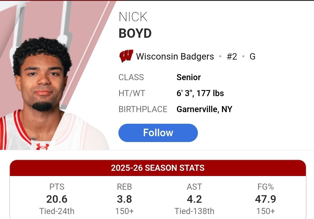Click the FG% stat label

pos(265,187)
